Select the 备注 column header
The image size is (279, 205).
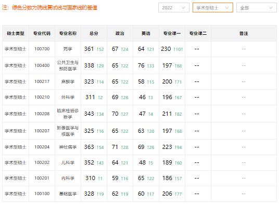(x=244, y=33)
